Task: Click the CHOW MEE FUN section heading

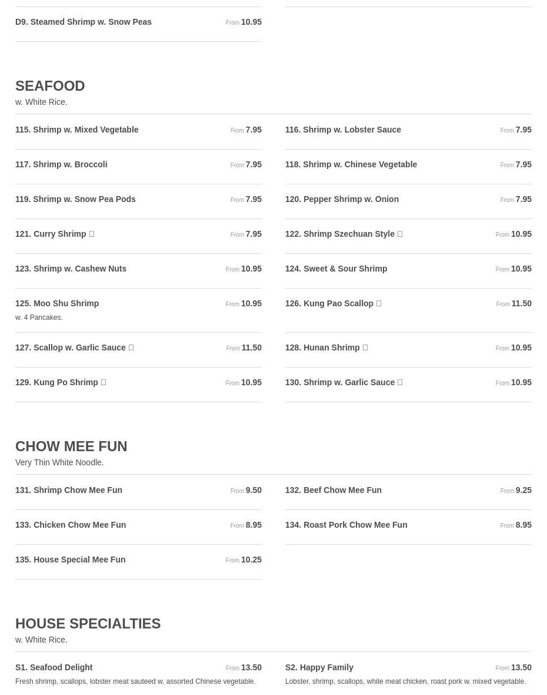Action: (71, 446)
